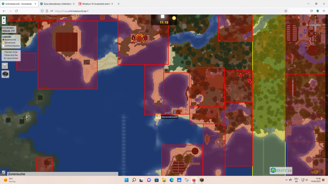The width and height of the screenshot is (328, 184).
Task: Zoom in the map with plus button
Action: point(4,18)
